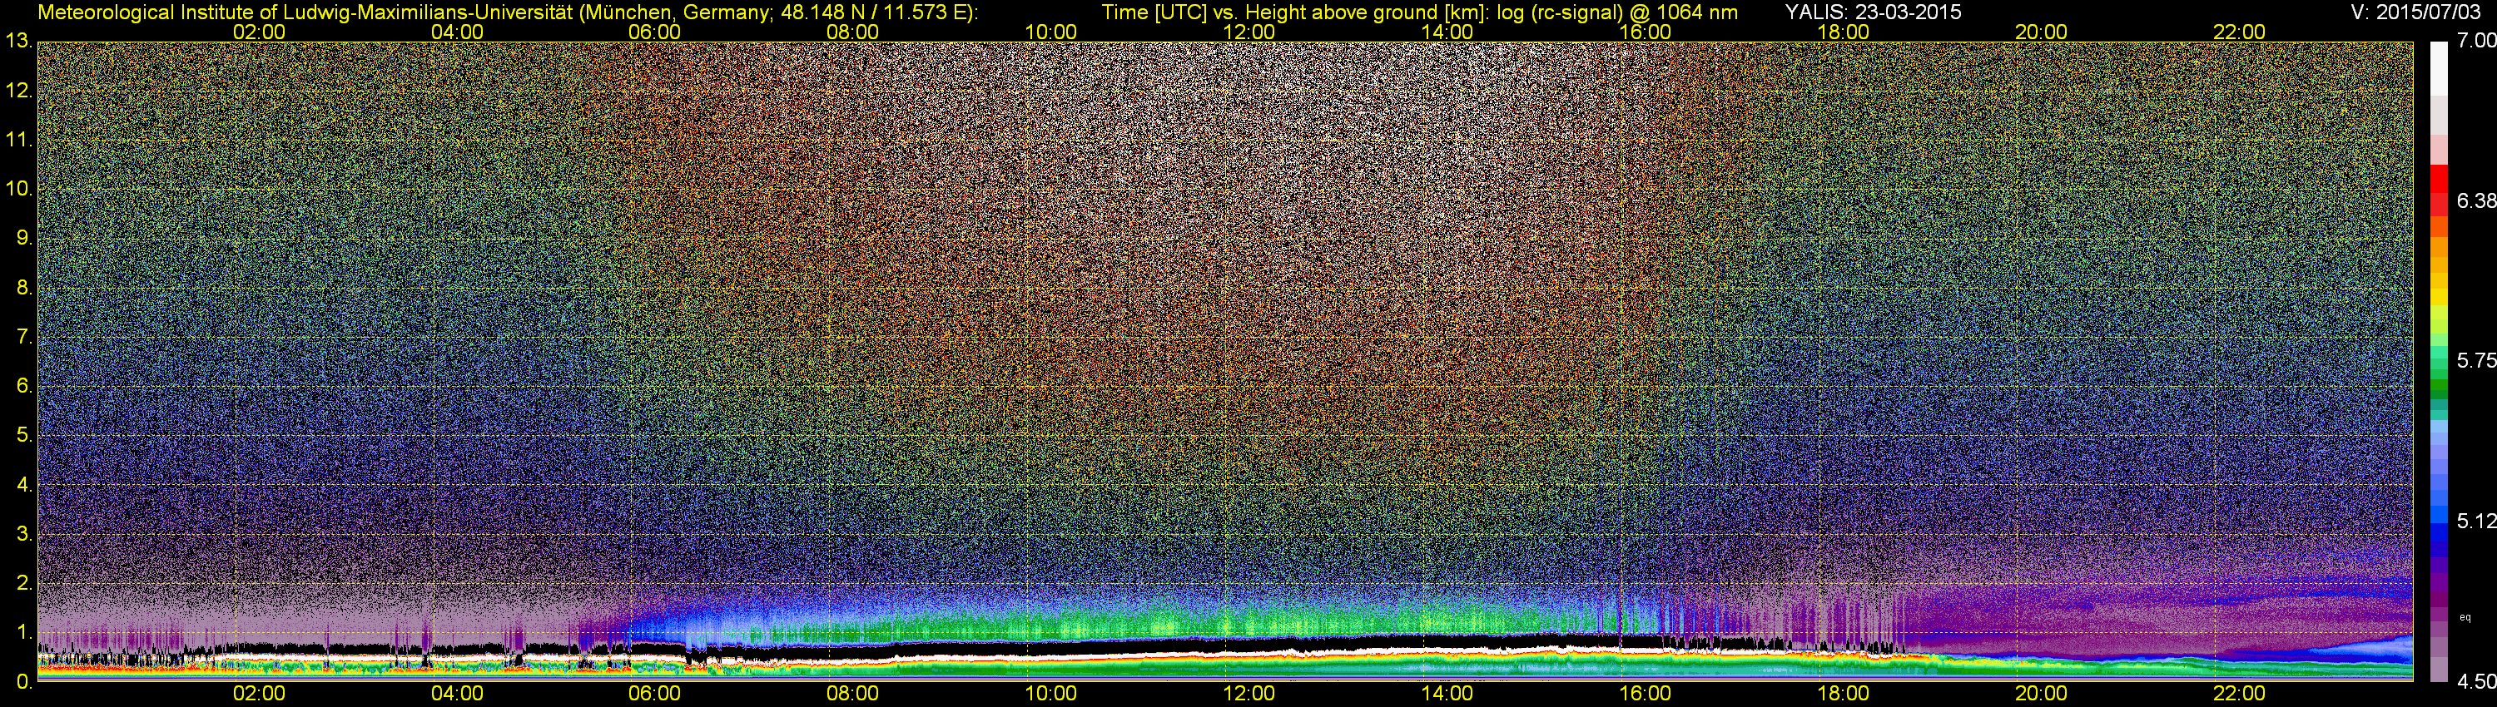2497x707 pixels.
Task: Click the 6. height label on the left axis
Action: click(24, 385)
